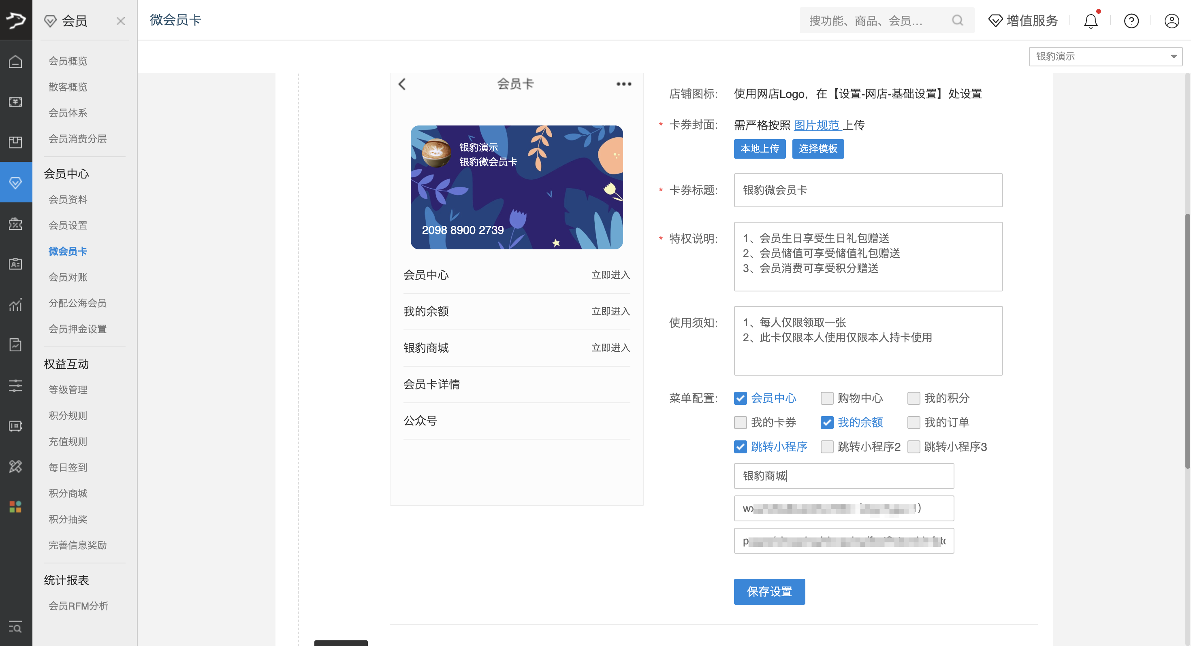Open the notifications bell
Viewport: 1191px width, 646px height.
pos(1091,21)
